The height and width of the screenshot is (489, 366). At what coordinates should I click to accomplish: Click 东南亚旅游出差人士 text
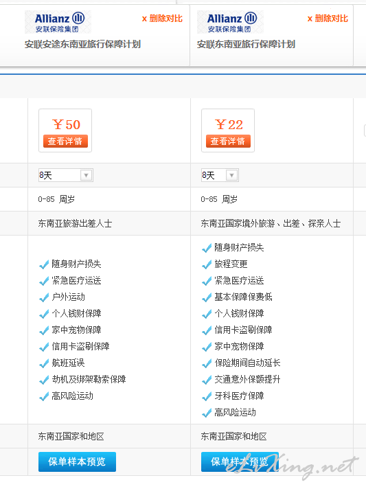tap(75, 224)
